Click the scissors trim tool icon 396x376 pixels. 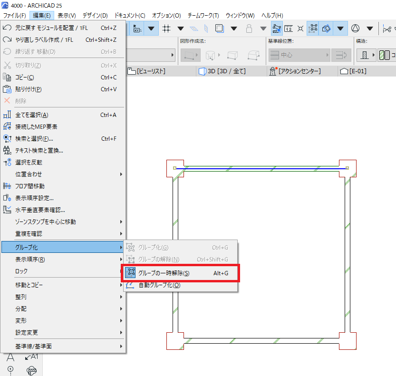(387, 29)
